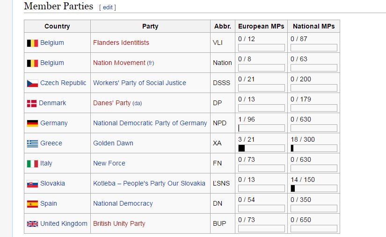Click the Greece flag icon
Viewport: 386px width, 237px height.
(32, 144)
